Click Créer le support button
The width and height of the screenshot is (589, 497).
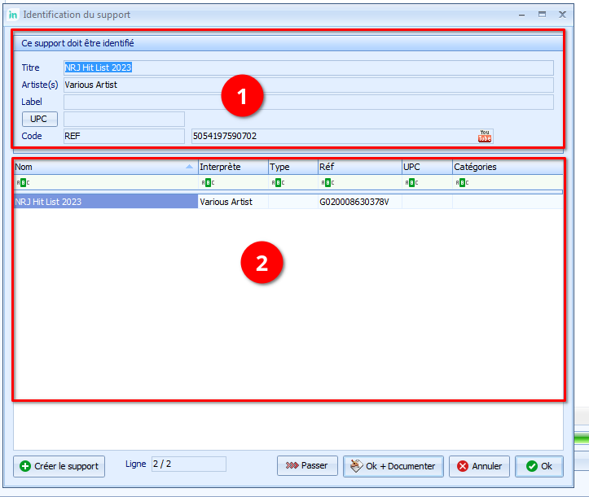point(59,466)
